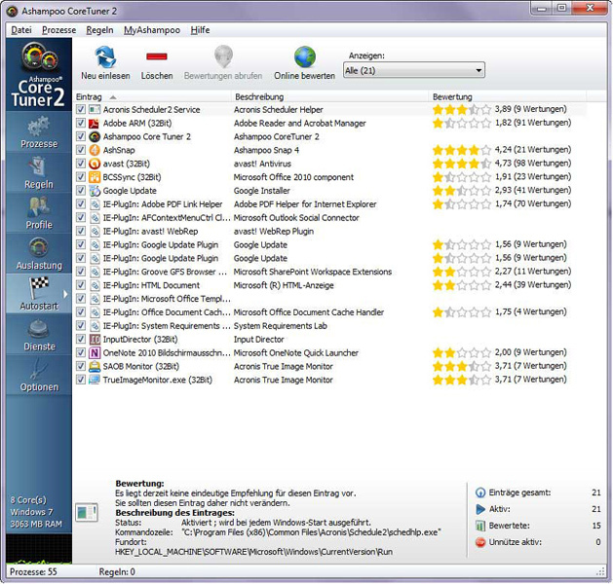
Task: Open the Anzeigen Alle (21) dropdown
Action: [x=414, y=70]
